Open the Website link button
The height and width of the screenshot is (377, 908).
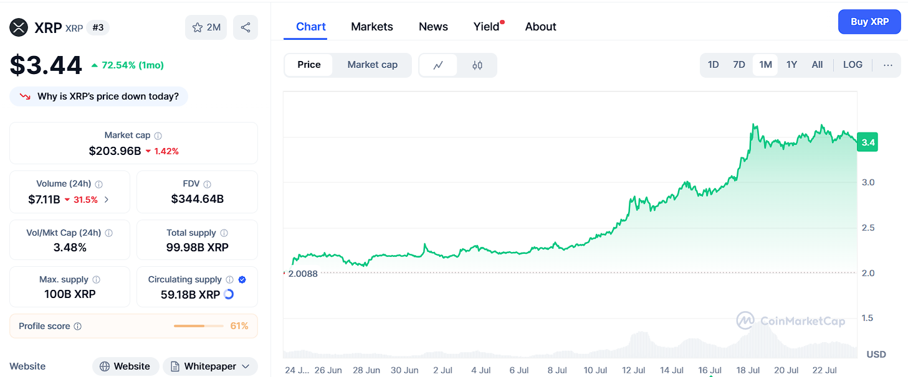click(x=125, y=366)
